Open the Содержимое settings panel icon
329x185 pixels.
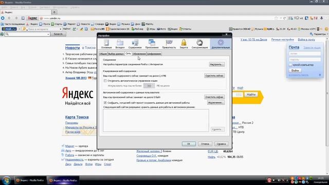point(135,44)
